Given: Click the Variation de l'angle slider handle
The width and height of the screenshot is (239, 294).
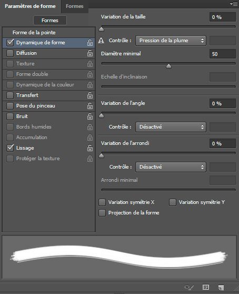Looking at the screenshot, I should coord(101,115).
